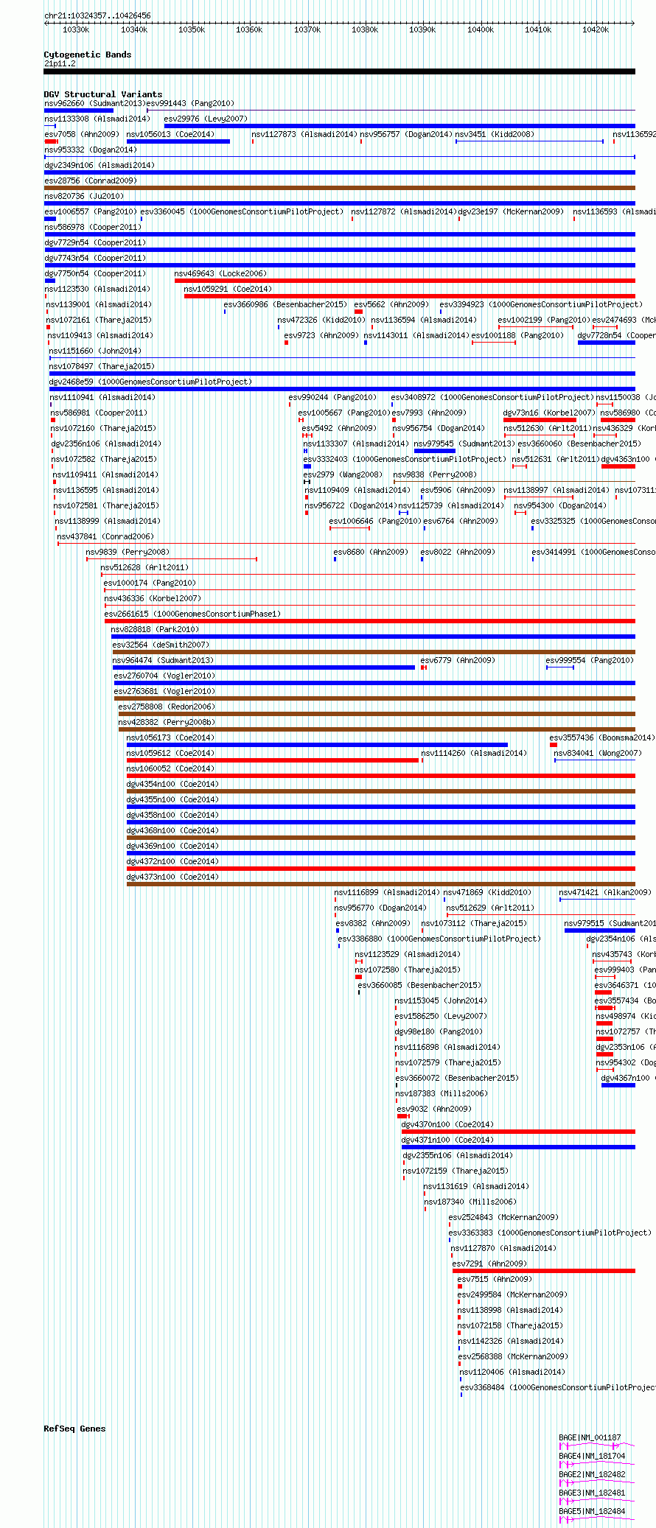Open the nsv471421 (Alkan2009) variant
The width and height of the screenshot is (656, 1528).
coord(605,893)
